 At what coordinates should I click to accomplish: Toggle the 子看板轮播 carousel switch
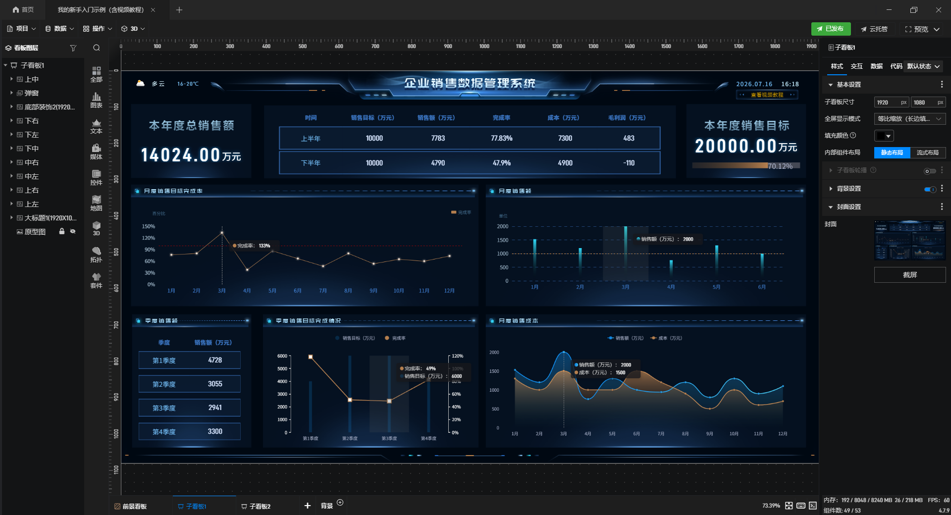click(930, 171)
